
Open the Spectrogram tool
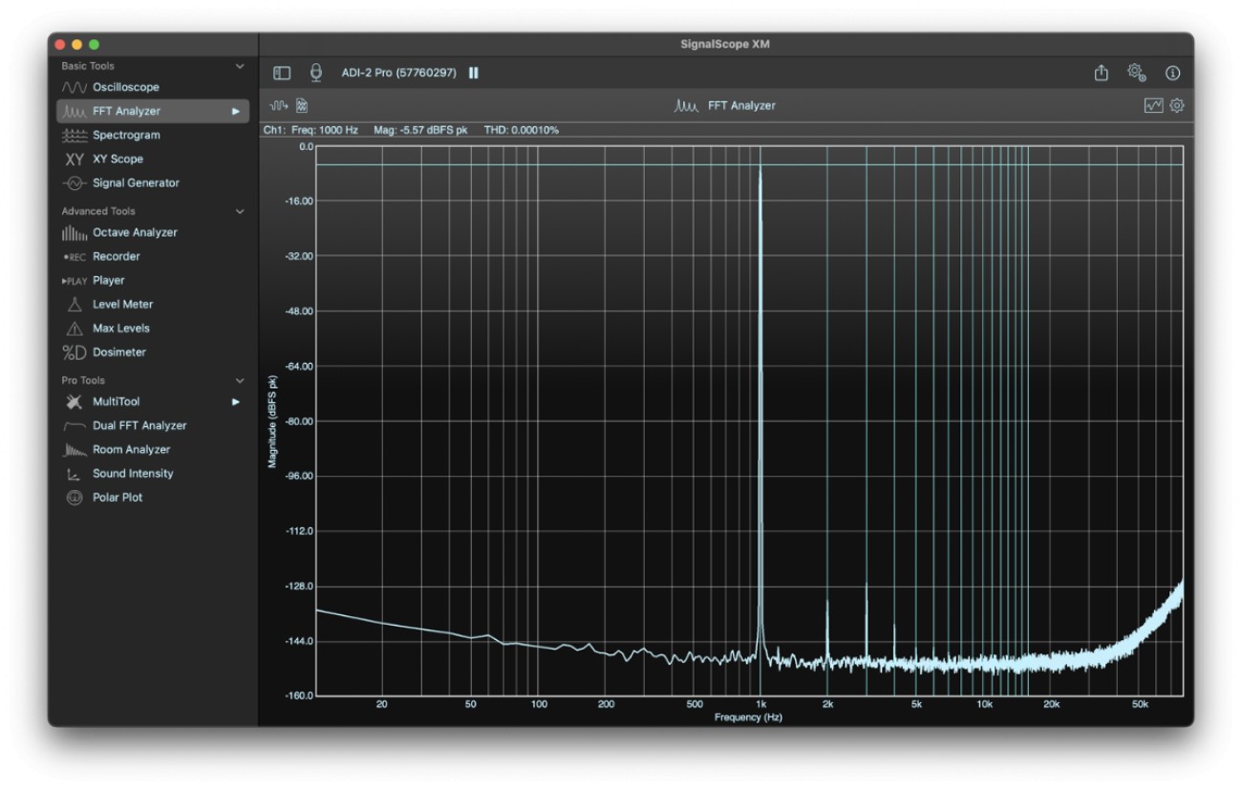pyautogui.click(x=126, y=136)
